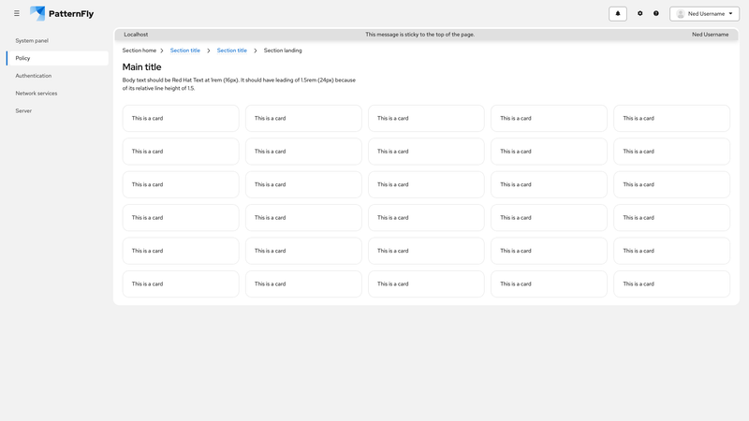Click the PatternFly logo
The image size is (749, 421).
tap(62, 13)
